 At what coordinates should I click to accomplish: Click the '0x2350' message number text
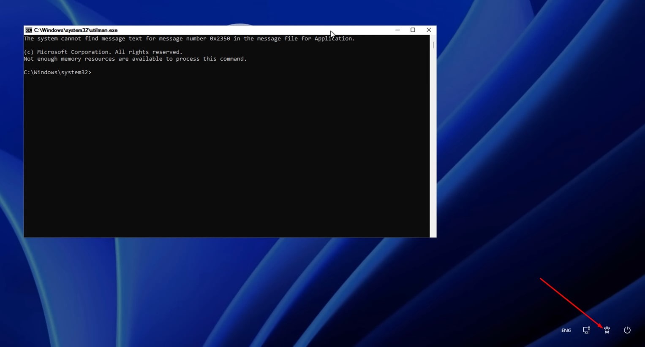[220, 39]
